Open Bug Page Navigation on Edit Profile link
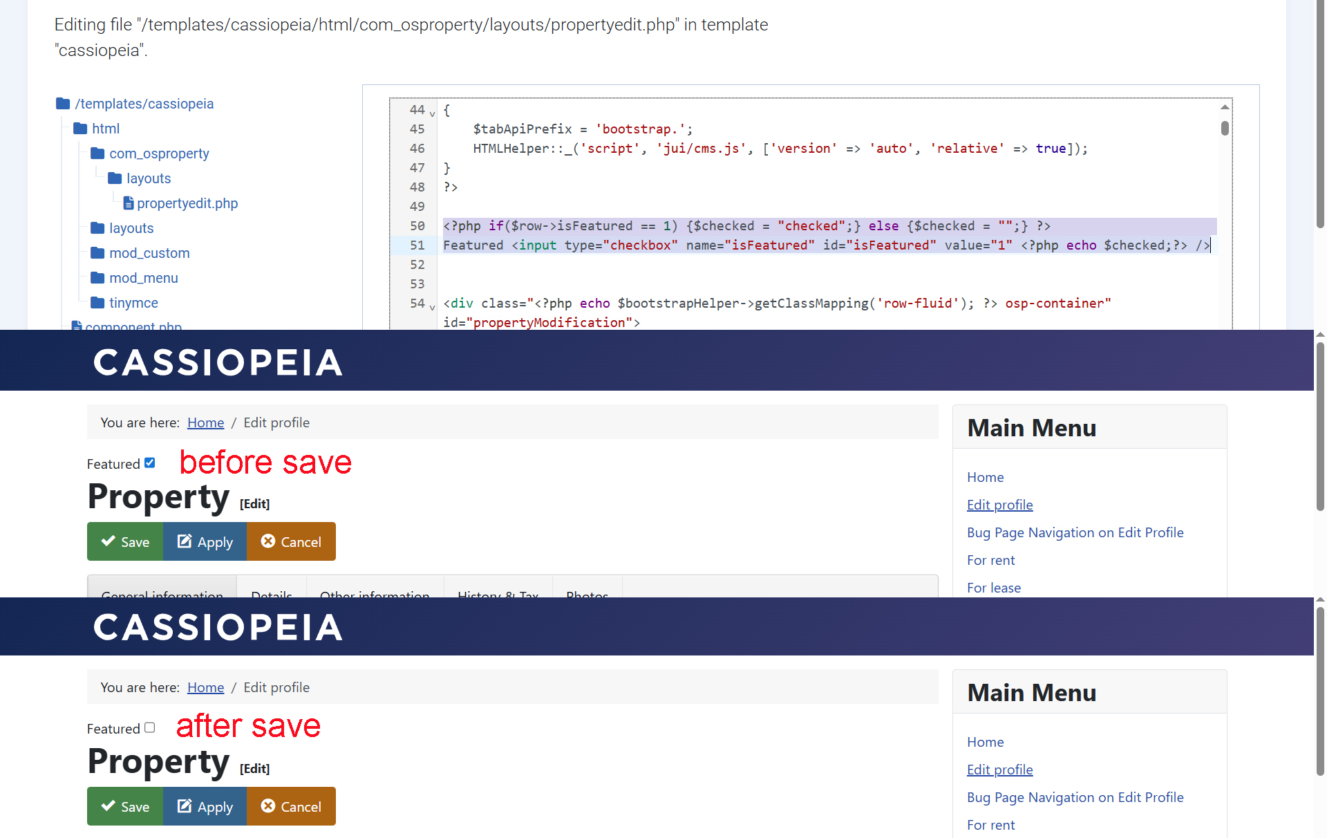The width and height of the screenshot is (1327, 838). pyautogui.click(x=1075, y=532)
